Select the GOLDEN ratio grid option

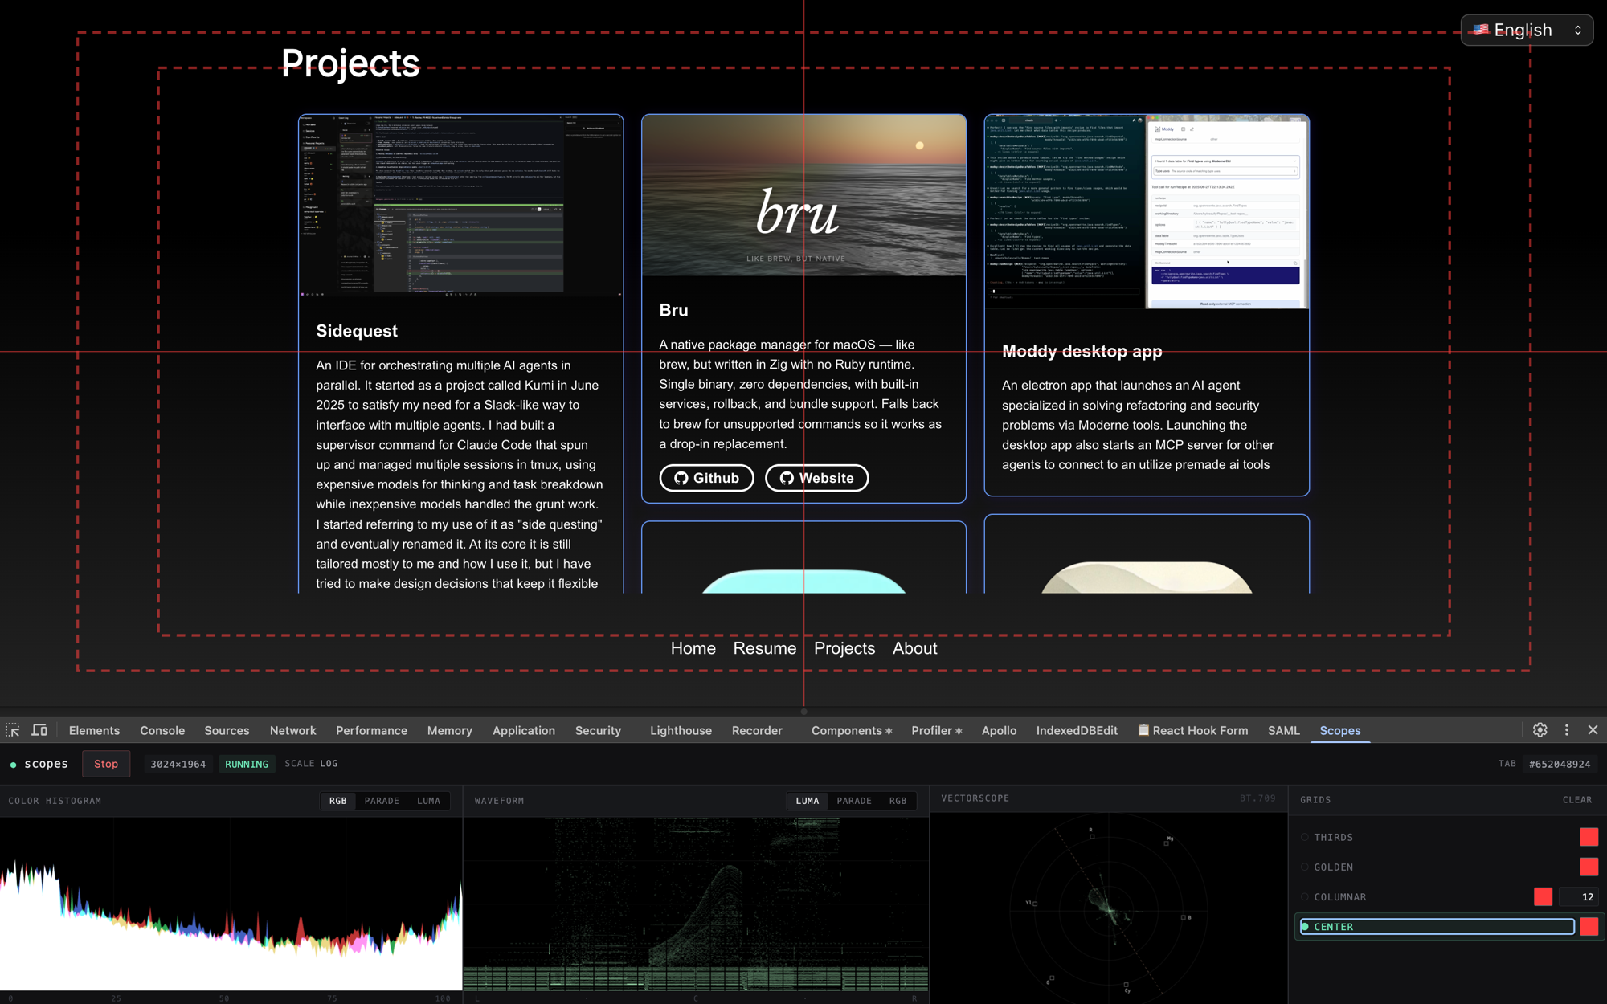tap(1305, 867)
